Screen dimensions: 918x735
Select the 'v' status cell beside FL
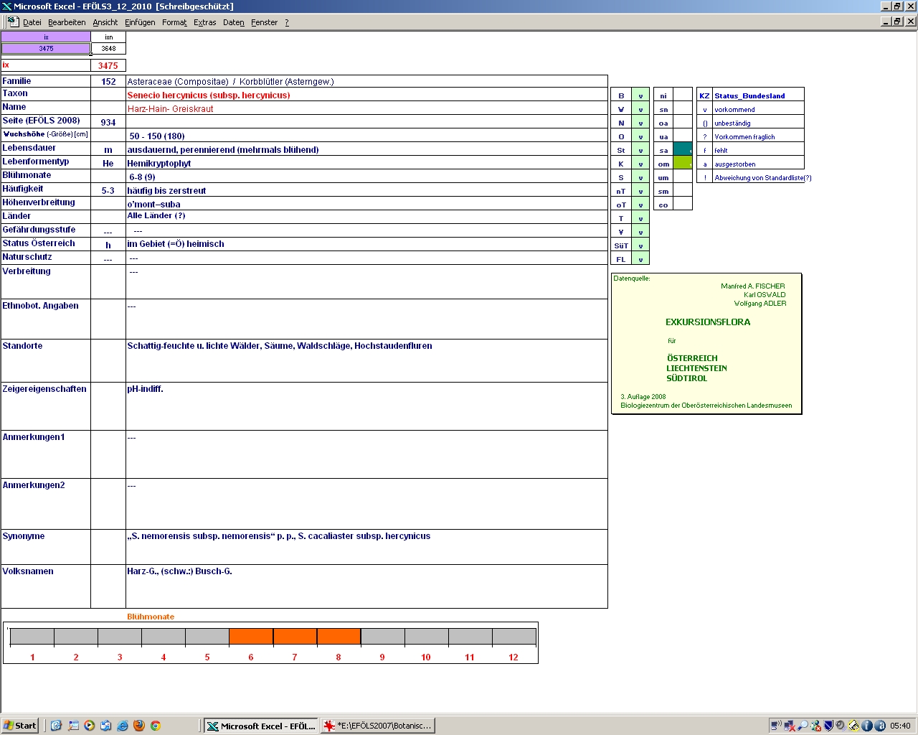pyautogui.click(x=640, y=259)
